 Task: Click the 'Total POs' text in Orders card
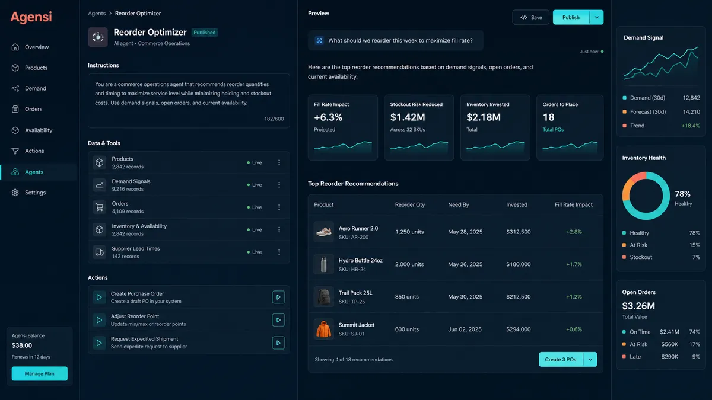[x=553, y=130]
